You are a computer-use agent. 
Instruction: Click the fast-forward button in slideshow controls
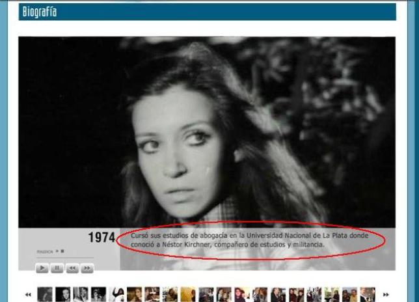coord(87,268)
